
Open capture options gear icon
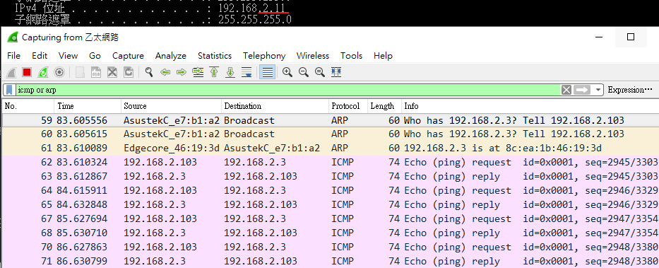[59, 72]
